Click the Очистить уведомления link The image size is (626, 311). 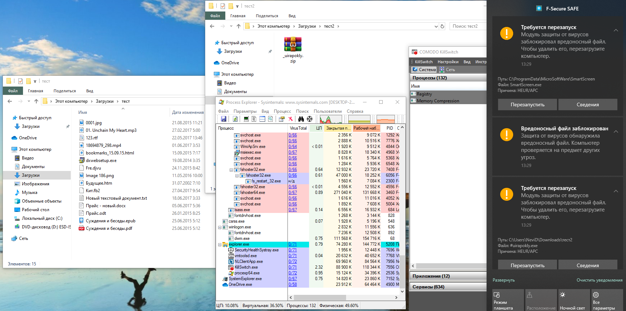(x=599, y=280)
